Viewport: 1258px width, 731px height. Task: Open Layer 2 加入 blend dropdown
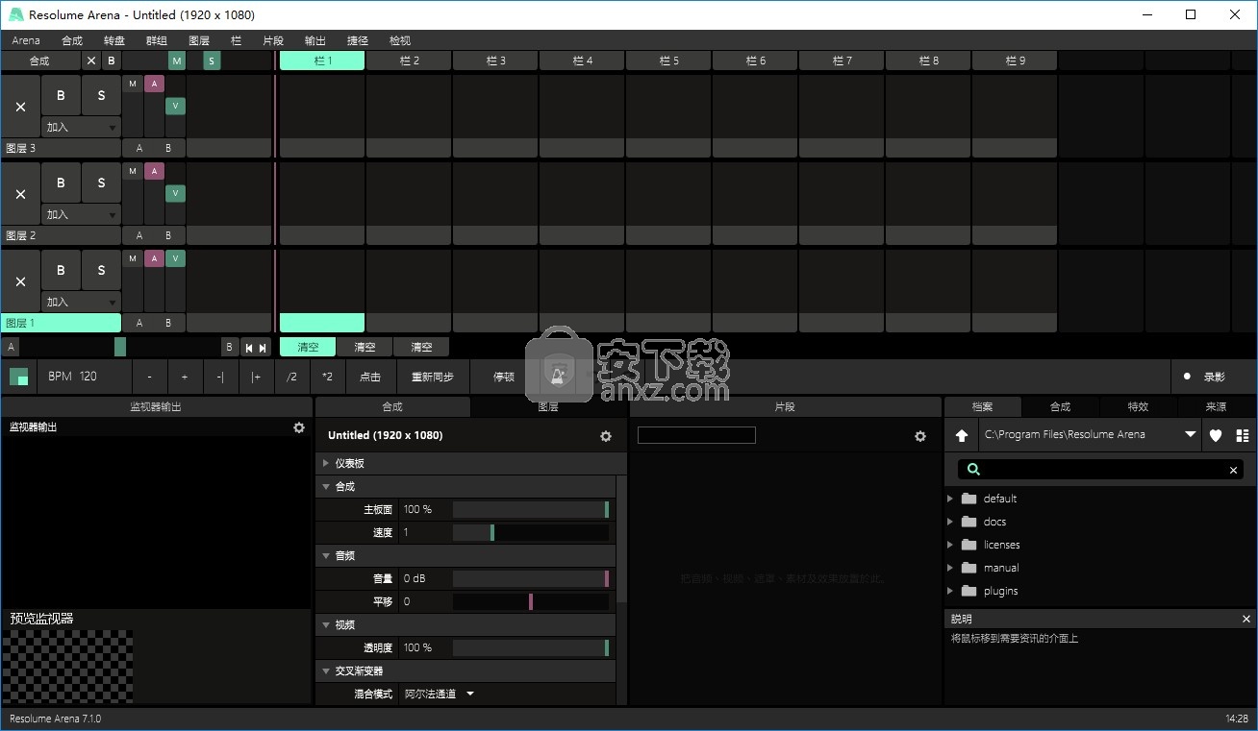click(81, 214)
